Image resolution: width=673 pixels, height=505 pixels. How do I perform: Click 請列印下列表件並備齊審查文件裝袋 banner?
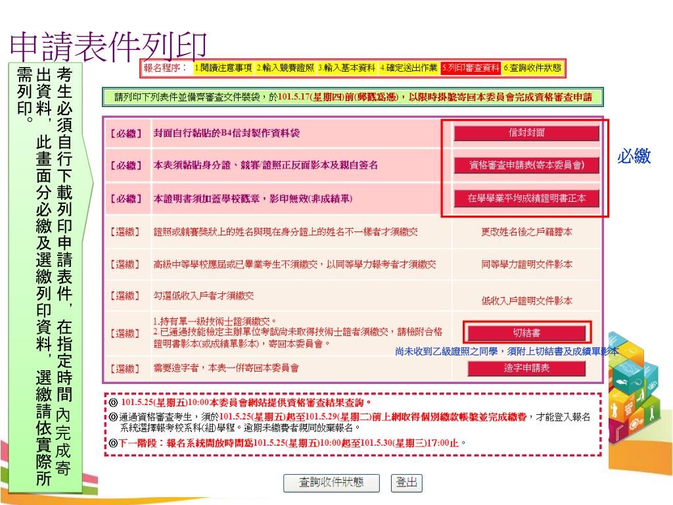pyautogui.click(x=353, y=97)
